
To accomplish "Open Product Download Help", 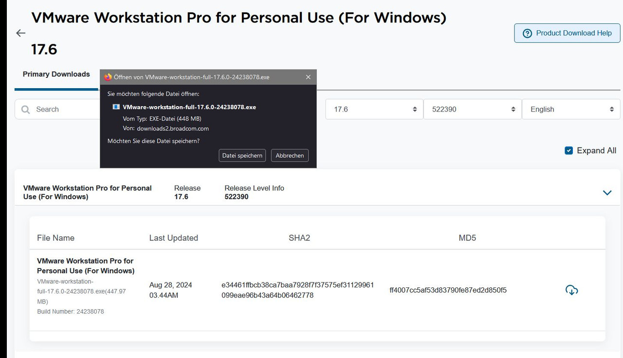I will coord(567,33).
